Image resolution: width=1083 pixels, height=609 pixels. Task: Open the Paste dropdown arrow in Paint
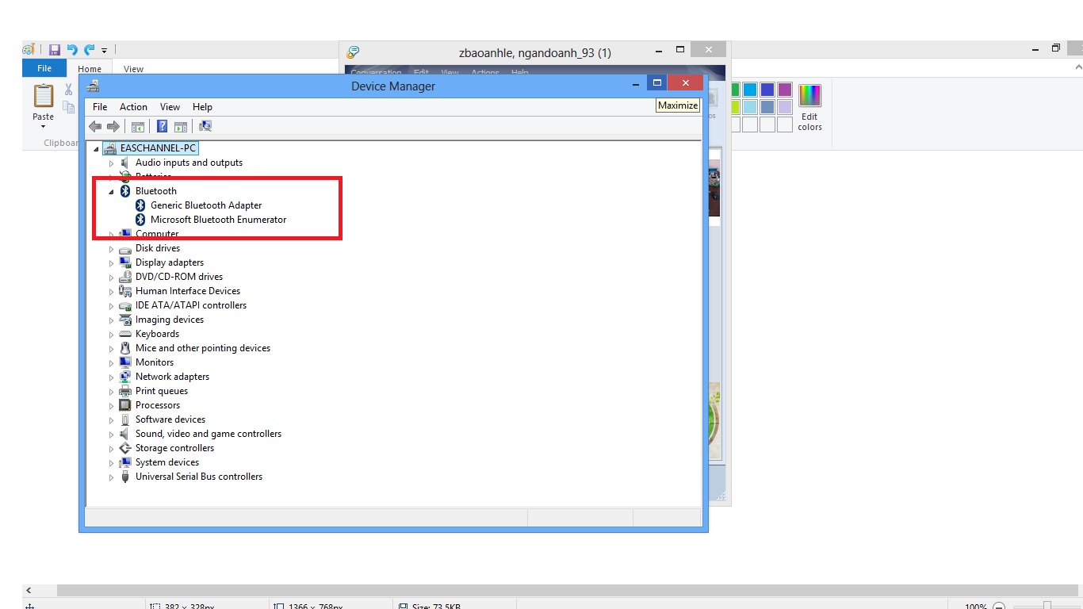click(x=43, y=126)
